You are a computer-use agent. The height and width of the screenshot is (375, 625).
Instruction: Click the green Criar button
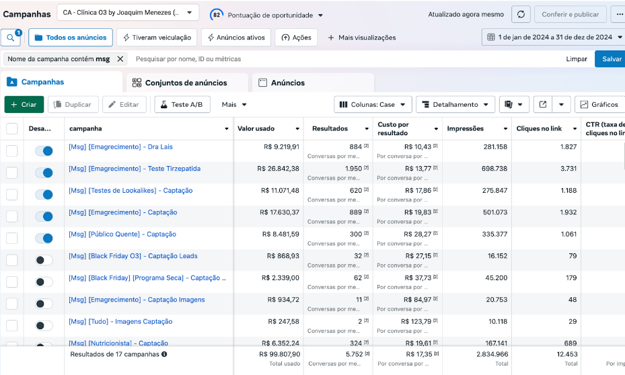pyautogui.click(x=24, y=105)
